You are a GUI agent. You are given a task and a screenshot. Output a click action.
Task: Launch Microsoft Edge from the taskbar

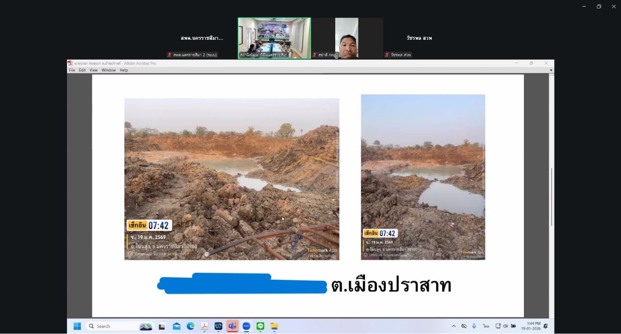click(x=190, y=326)
